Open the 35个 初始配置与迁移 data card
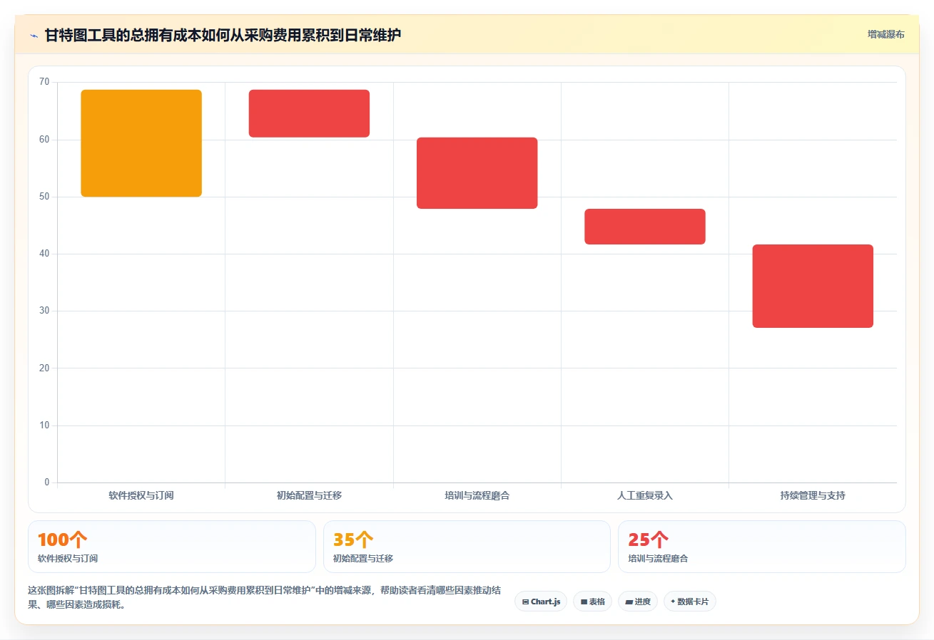Screen dimensions: 934x640 point(467,547)
